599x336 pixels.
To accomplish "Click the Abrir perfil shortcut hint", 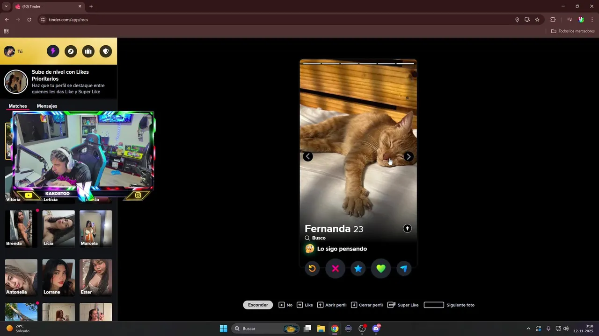I will [x=332, y=305].
